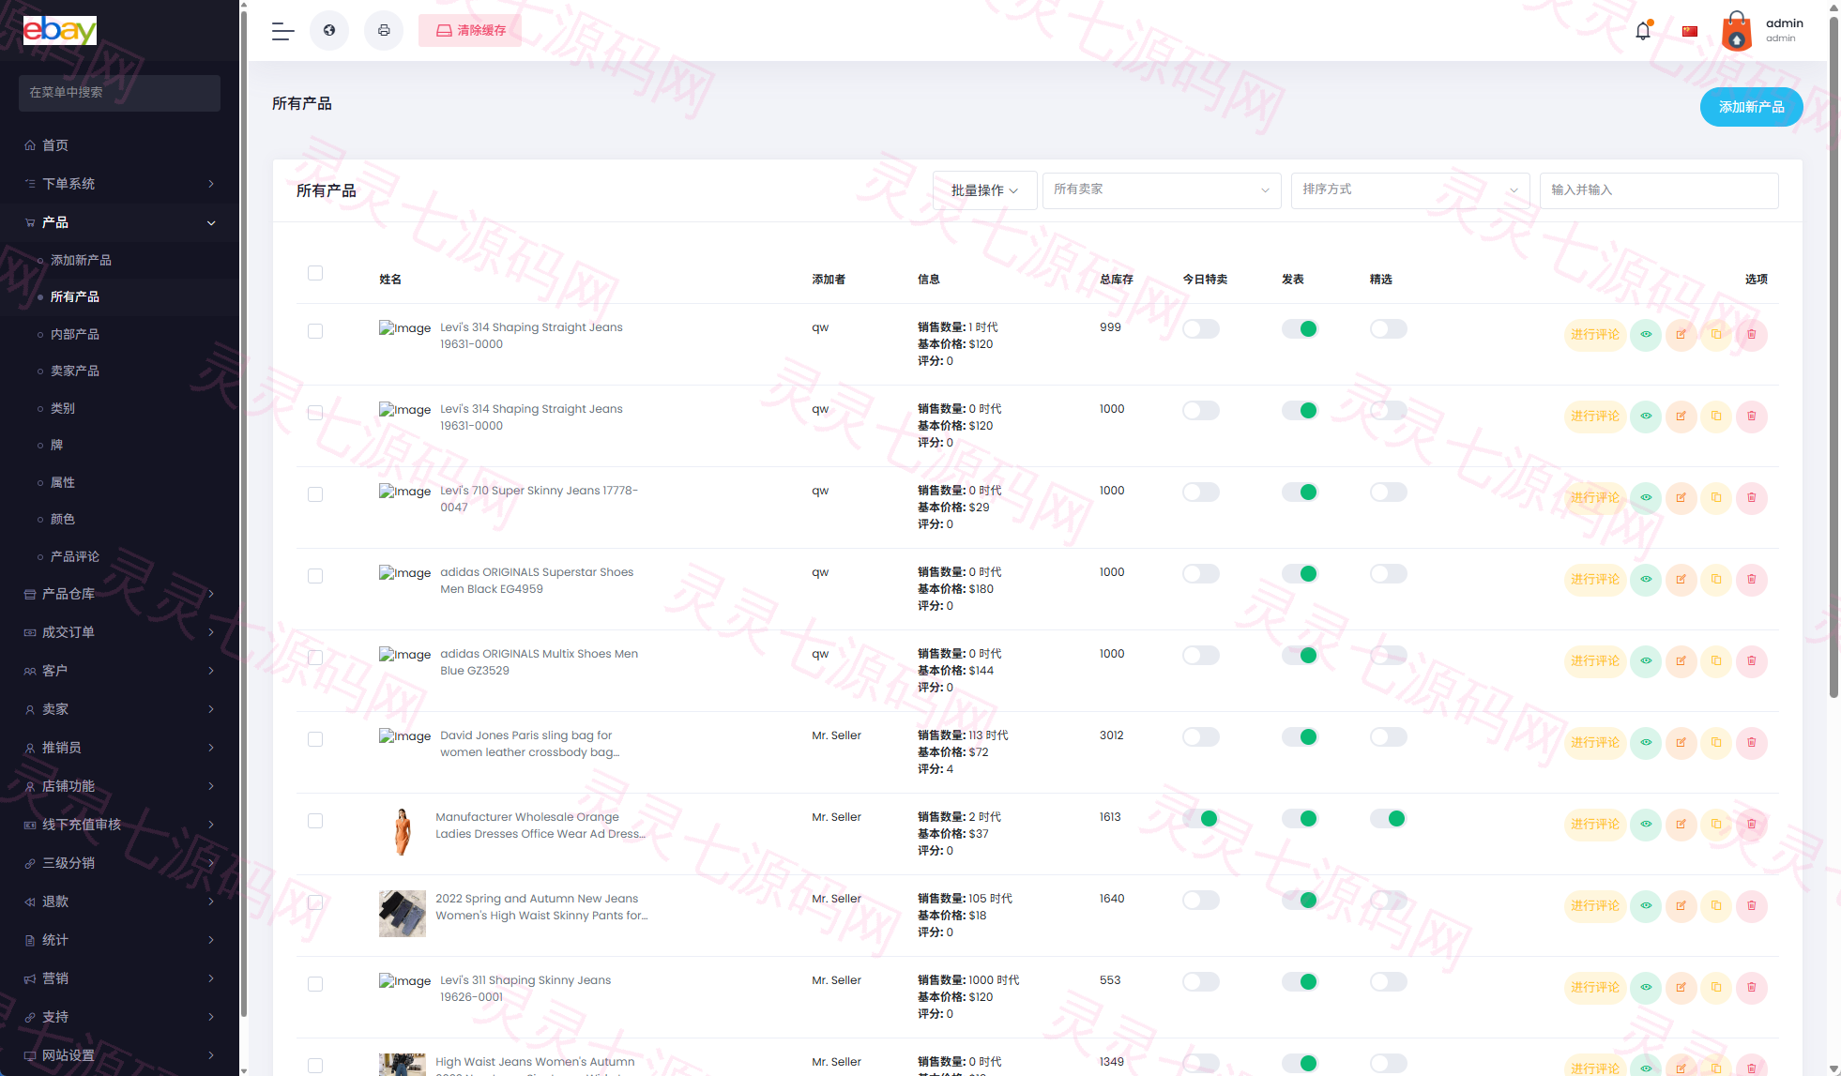Open the admin shopping bag avatar
Screen dimensions: 1841x1076
tap(1737, 31)
